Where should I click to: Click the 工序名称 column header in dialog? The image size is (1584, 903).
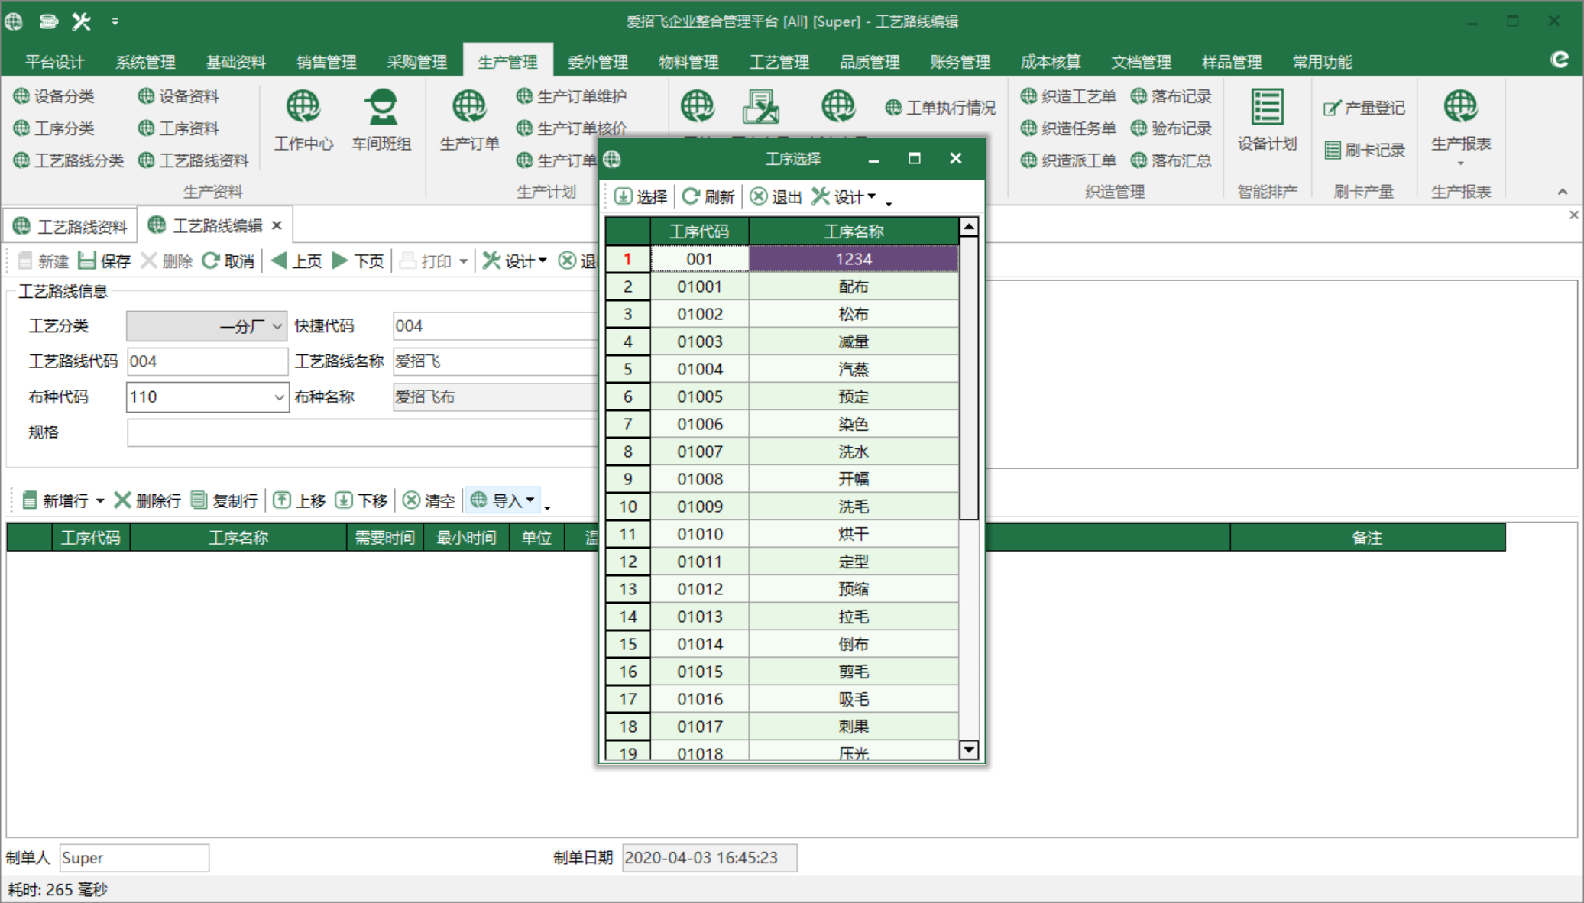[x=854, y=231]
